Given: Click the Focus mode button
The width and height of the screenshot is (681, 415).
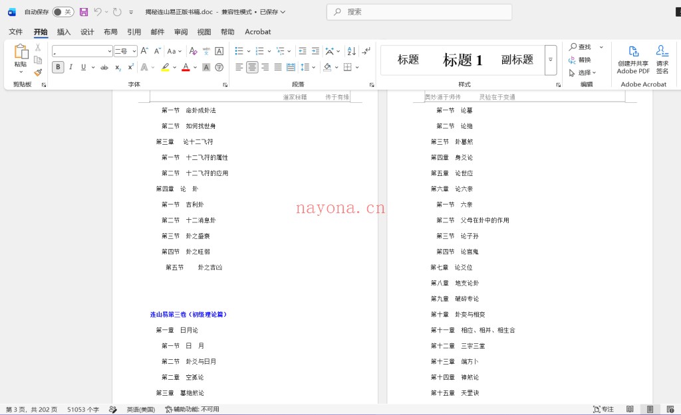Looking at the screenshot, I should click(603, 409).
